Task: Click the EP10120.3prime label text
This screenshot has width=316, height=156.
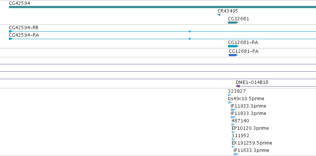Action: 250,128
